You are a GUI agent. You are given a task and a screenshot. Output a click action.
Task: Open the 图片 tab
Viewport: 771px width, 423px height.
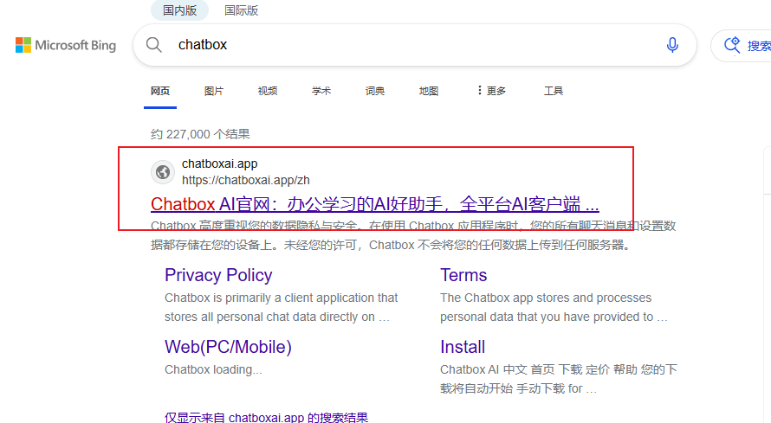[x=214, y=91]
